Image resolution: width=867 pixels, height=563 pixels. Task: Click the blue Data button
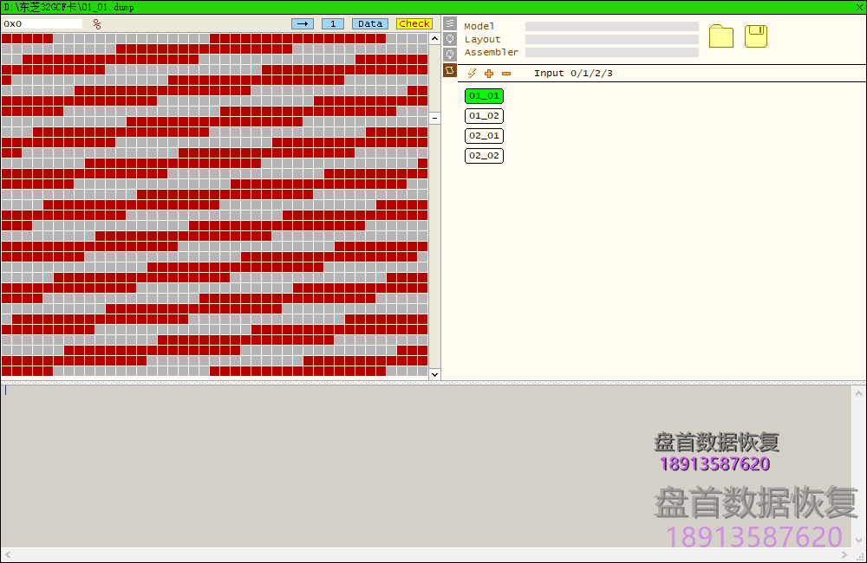coord(370,23)
